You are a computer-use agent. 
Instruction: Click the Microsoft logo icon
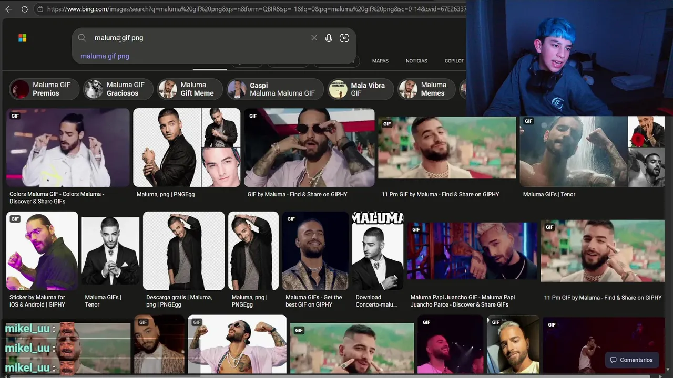click(x=23, y=38)
